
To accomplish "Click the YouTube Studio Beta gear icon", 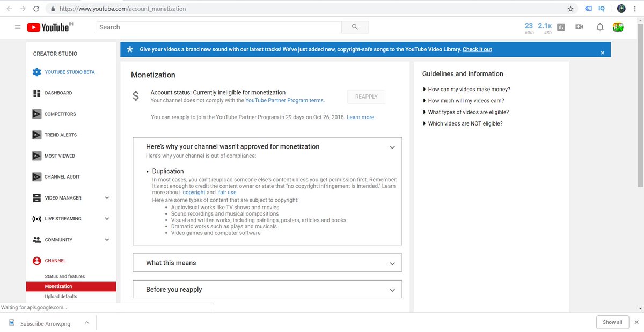I will (36, 72).
